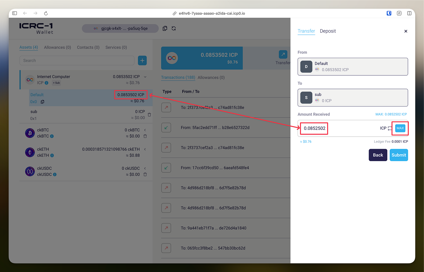Expand the ckUSDC asset chevron
This screenshot has width=424, height=272.
(x=145, y=168)
